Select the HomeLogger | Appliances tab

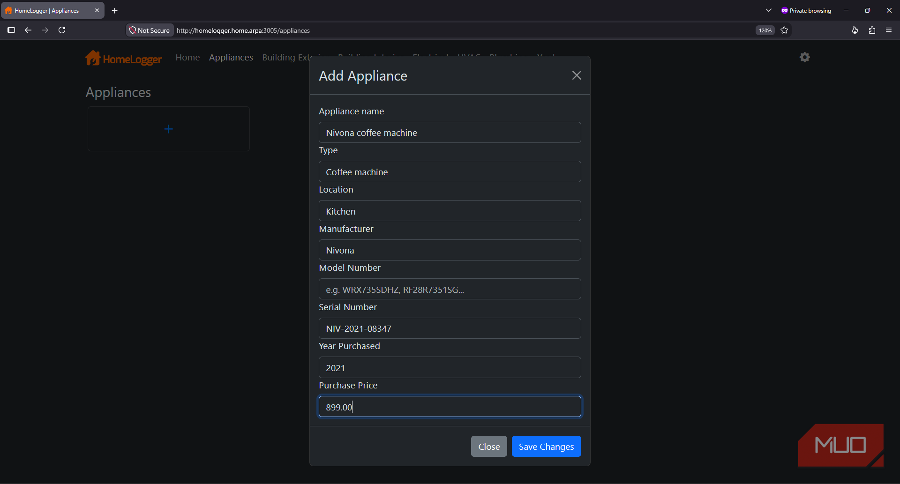[52, 10]
